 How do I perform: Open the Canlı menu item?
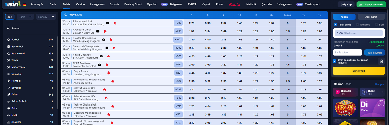[53, 4]
